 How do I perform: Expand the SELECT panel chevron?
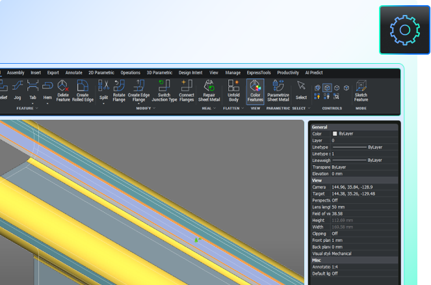click(309, 109)
